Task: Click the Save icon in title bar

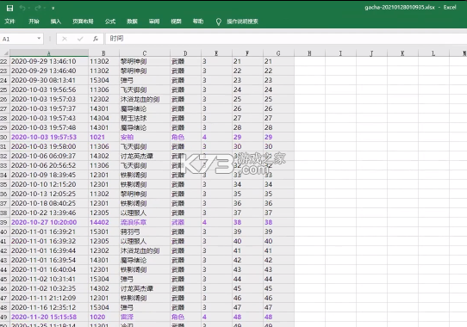Action: [9, 8]
